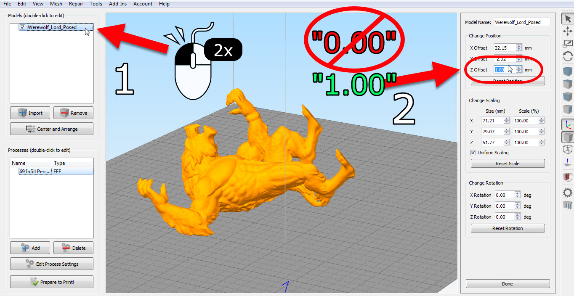Open the Add-Ins menu
The image size is (574, 296).
118,4
